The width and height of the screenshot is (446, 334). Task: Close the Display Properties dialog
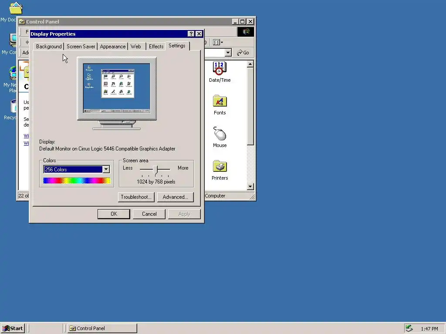coord(199,34)
